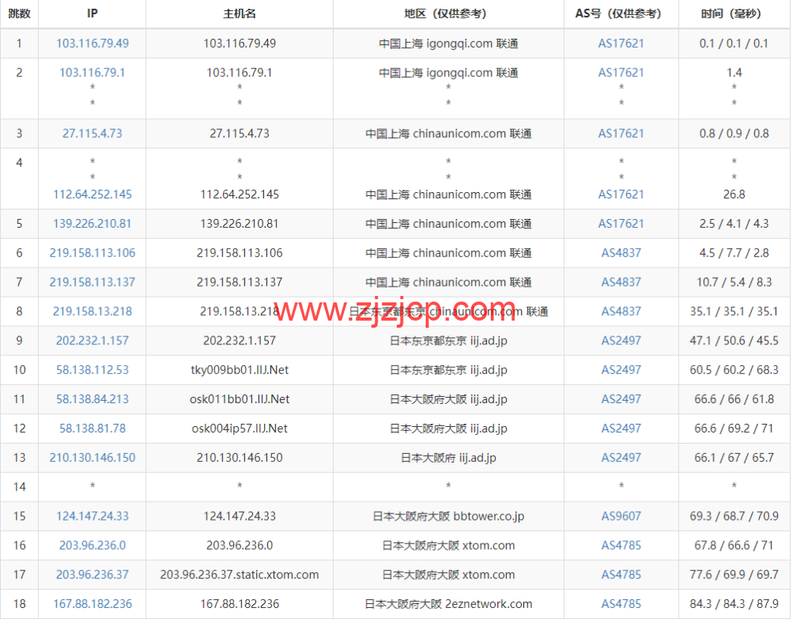The image size is (793, 623).
Task: Click the 主机名 column header
Action: tap(239, 14)
